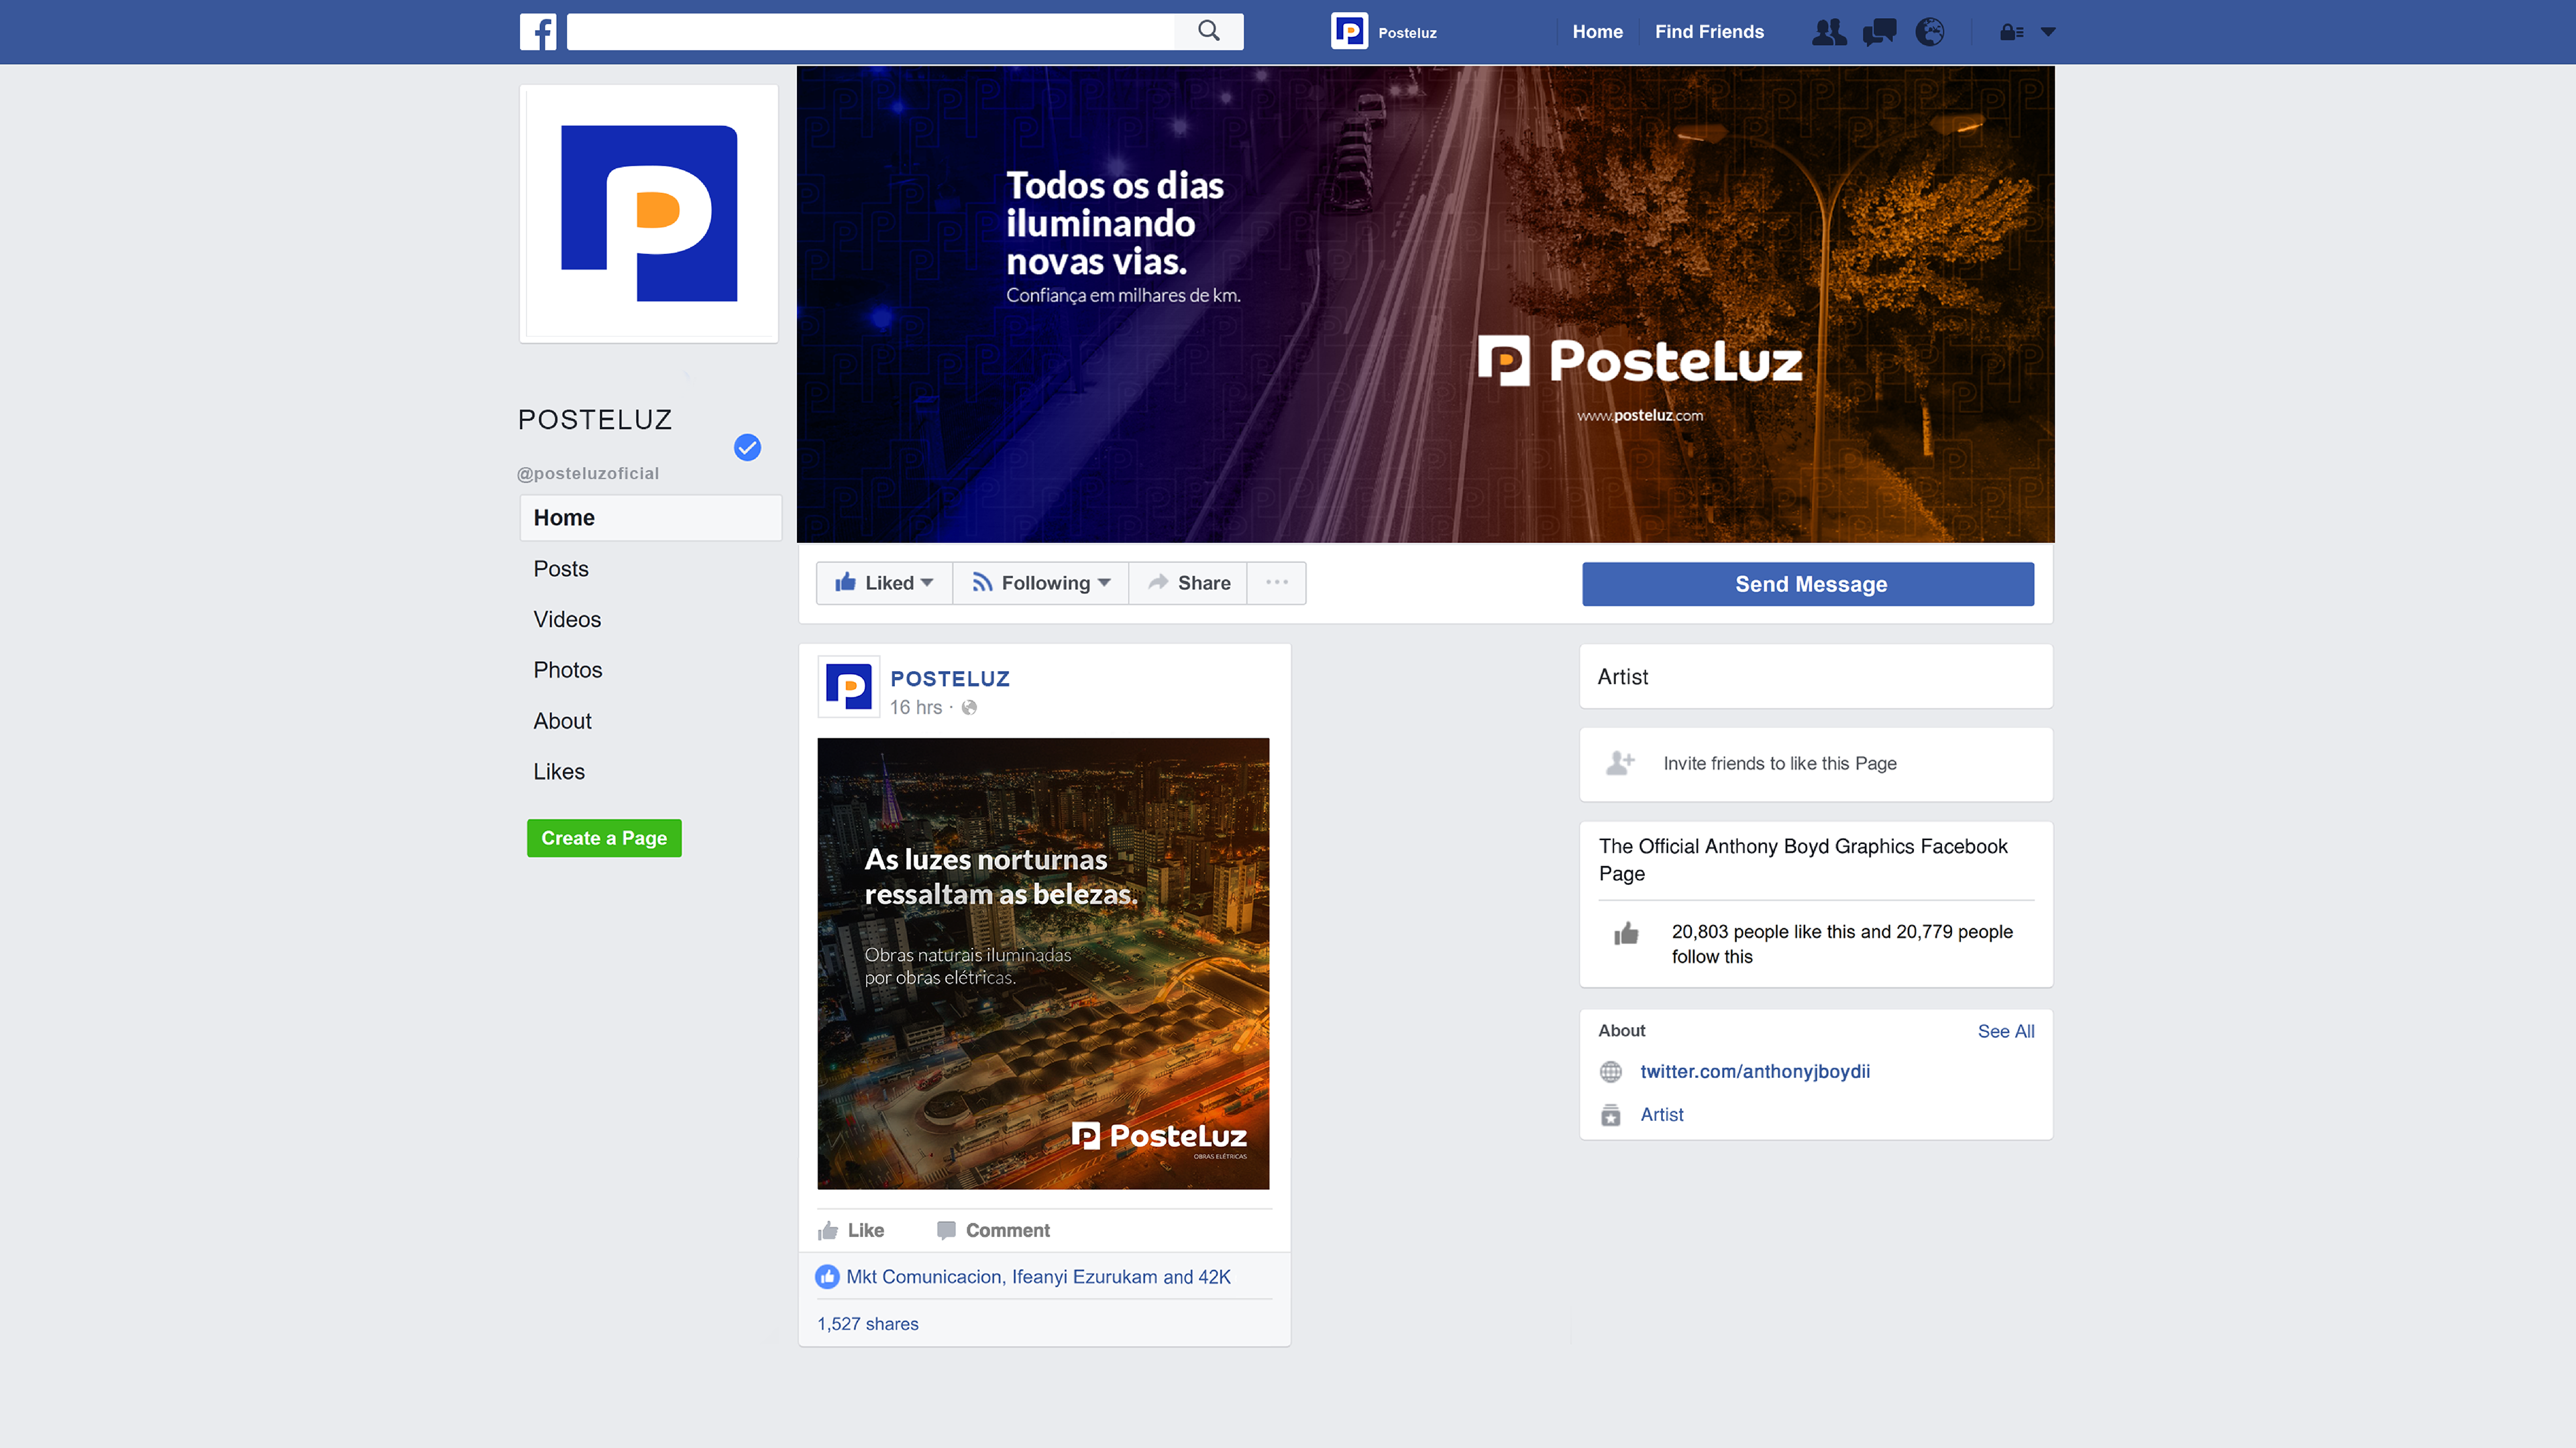The image size is (2576, 1448).
Task: Open the three-dots more options menu
Action: pos(1276,583)
